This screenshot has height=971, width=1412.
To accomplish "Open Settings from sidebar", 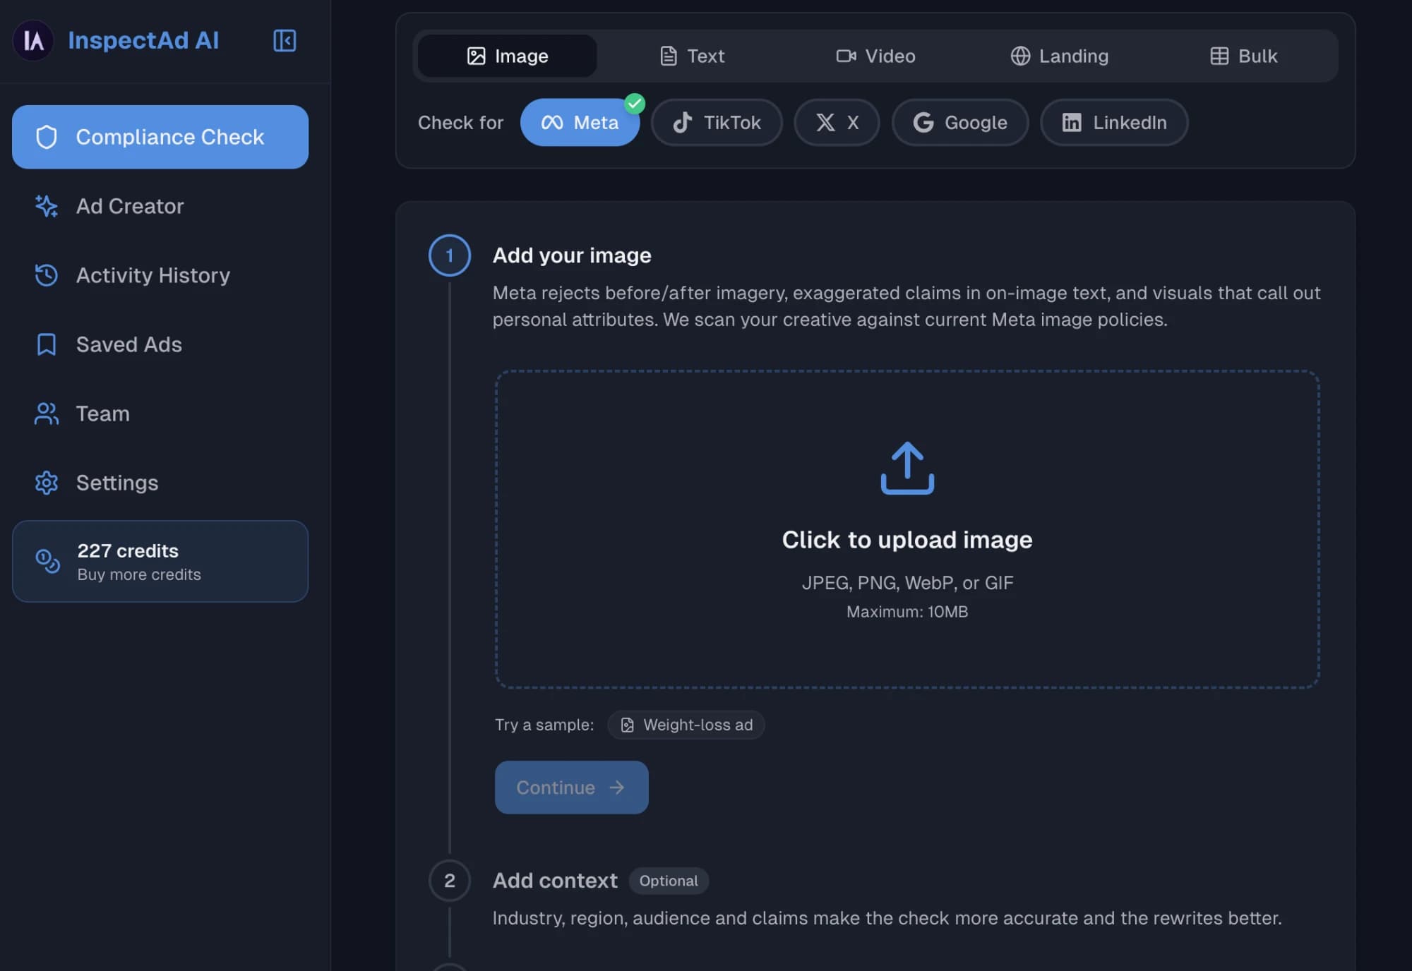I will click(x=160, y=483).
